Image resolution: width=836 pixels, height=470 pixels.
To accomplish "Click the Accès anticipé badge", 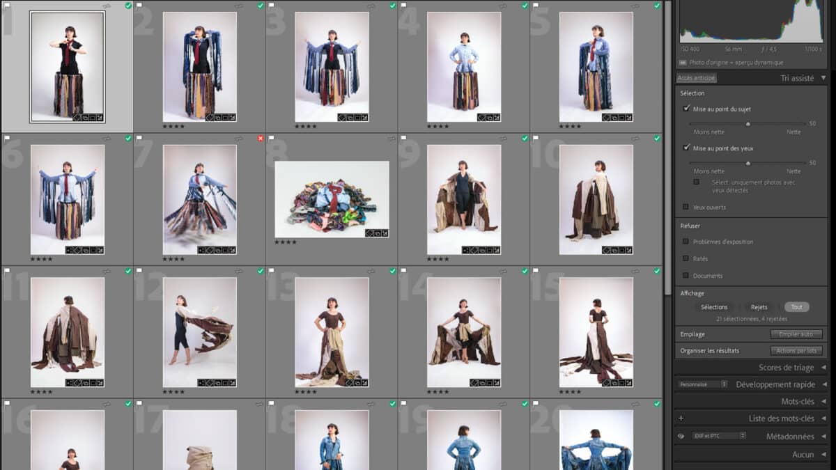I will pos(697,78).
